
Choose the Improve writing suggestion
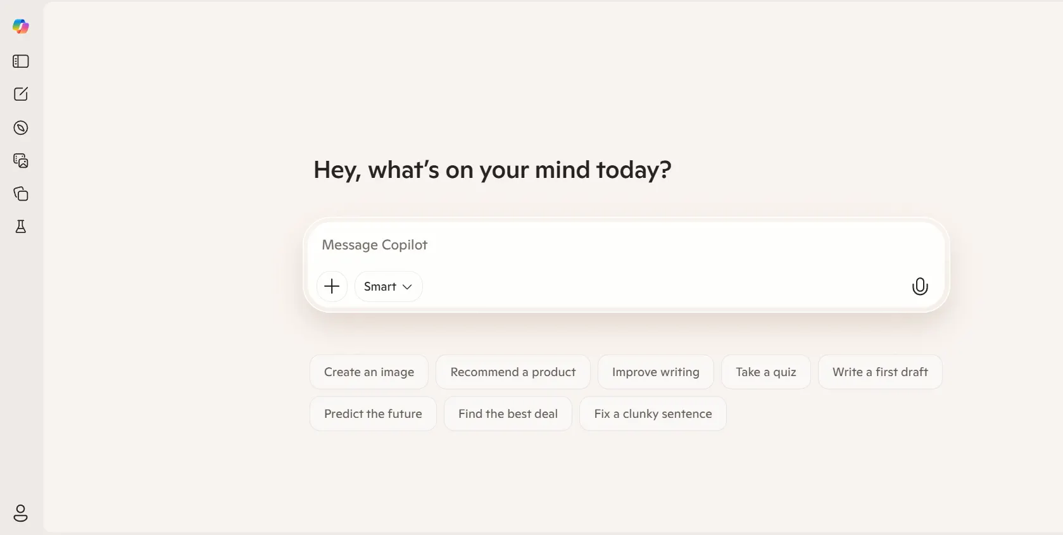point(655,372)
